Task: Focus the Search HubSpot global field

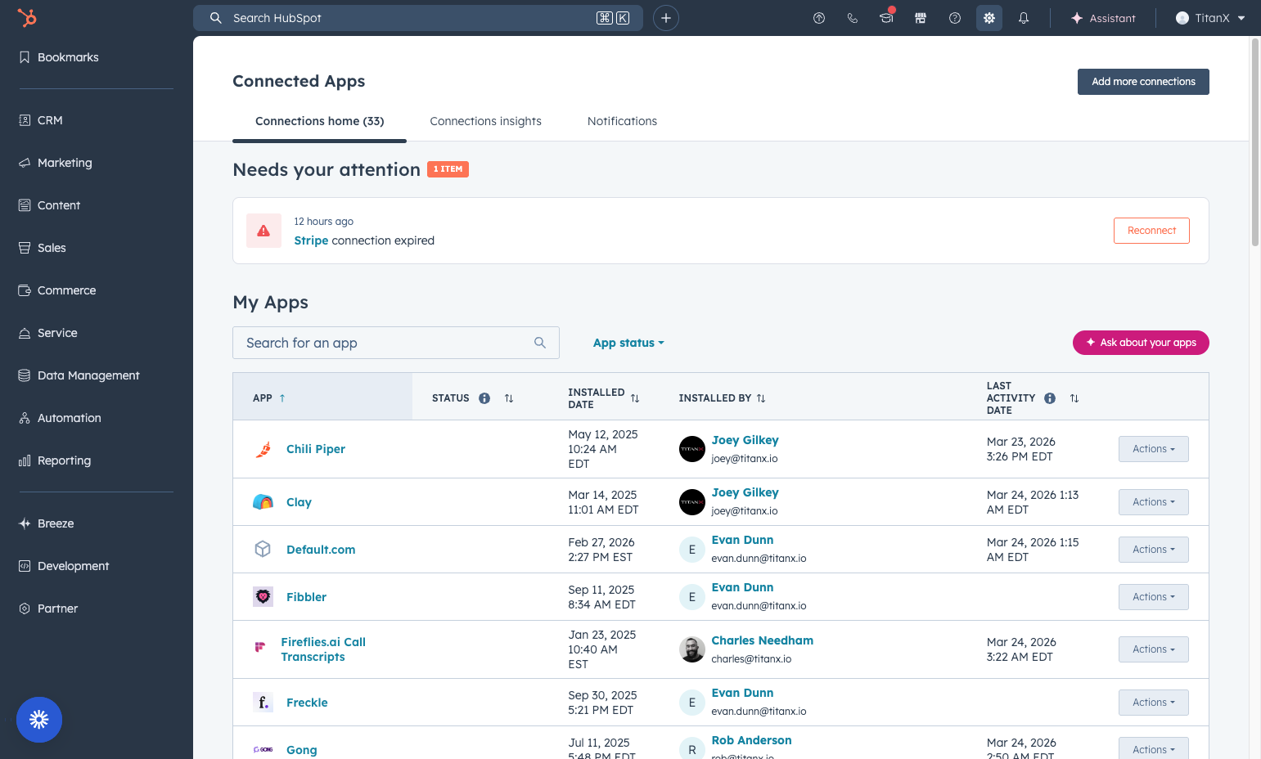Action: [x=418, y=18]
